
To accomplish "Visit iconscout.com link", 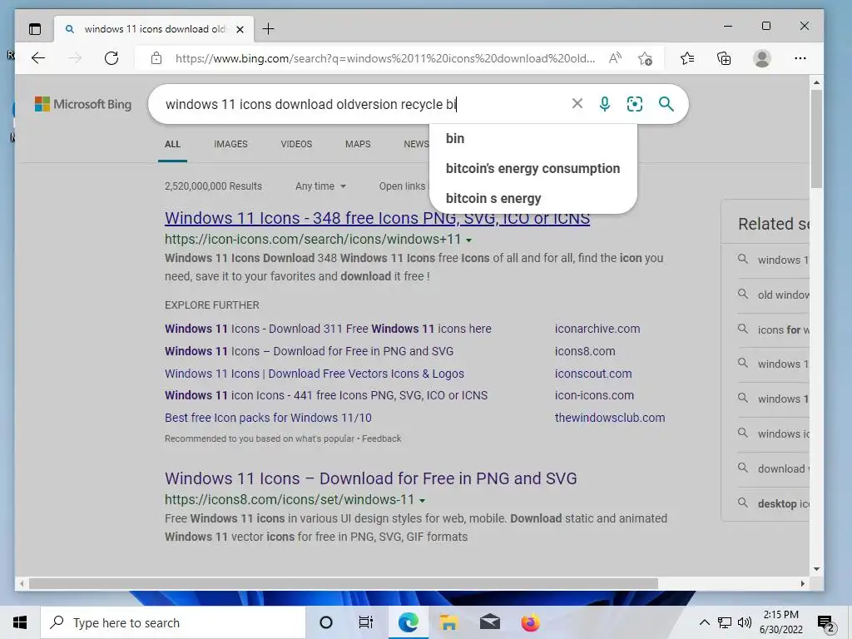I will point(592,374).
